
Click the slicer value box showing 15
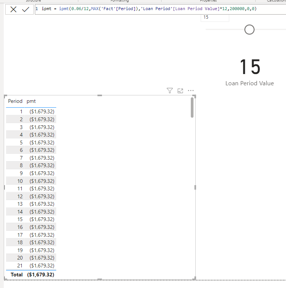click(215, 18)
